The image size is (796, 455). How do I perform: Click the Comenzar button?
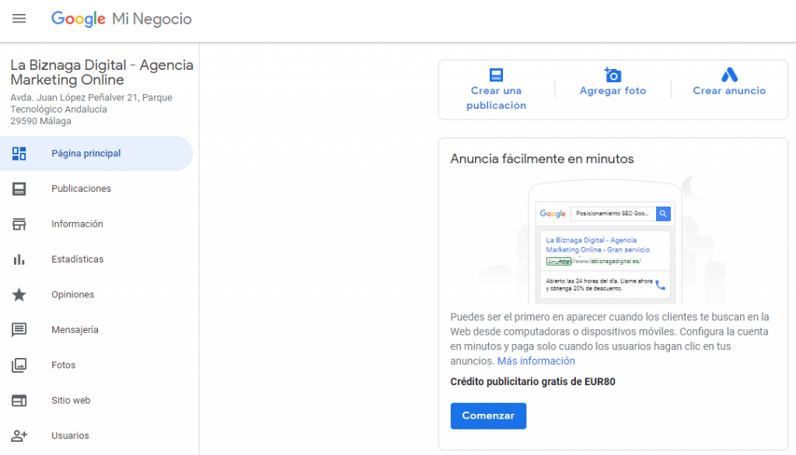[x=488, y=416]
